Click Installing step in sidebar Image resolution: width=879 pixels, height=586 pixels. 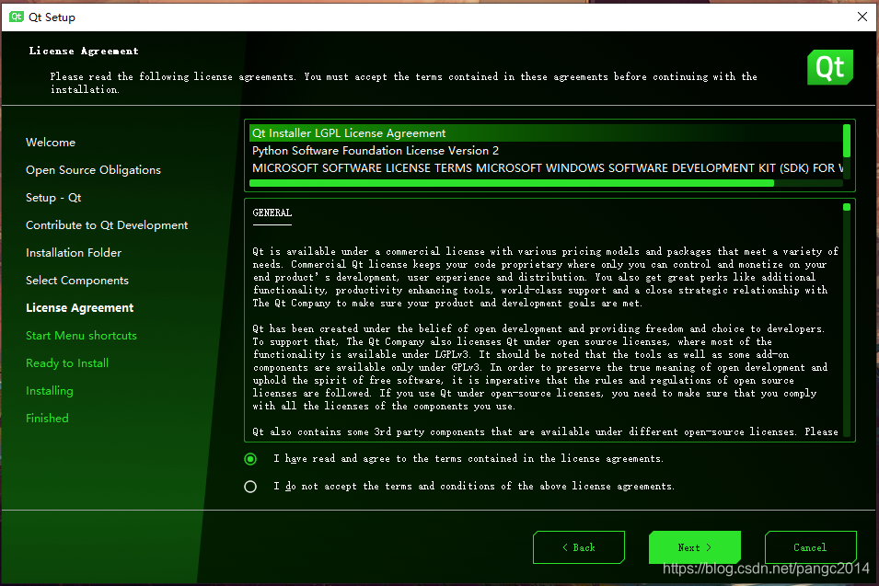click(x=50, y=390)
